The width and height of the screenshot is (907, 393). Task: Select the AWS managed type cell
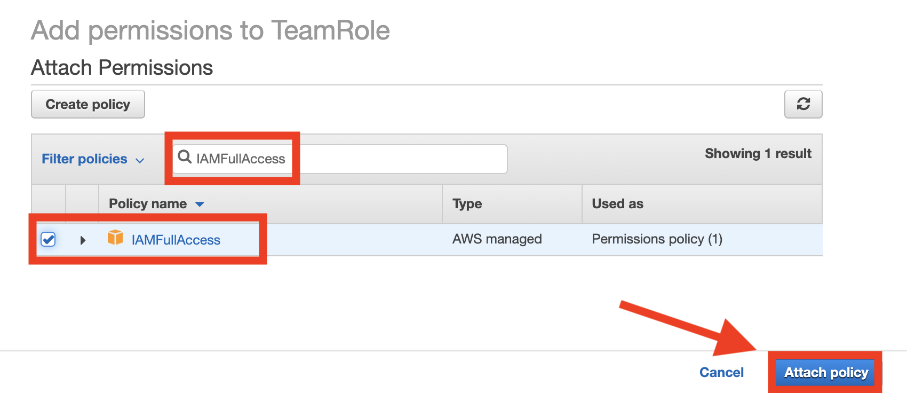coord(497,239)
